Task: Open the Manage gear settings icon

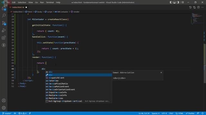Action: pyautogui.click(x=4, y=108)
